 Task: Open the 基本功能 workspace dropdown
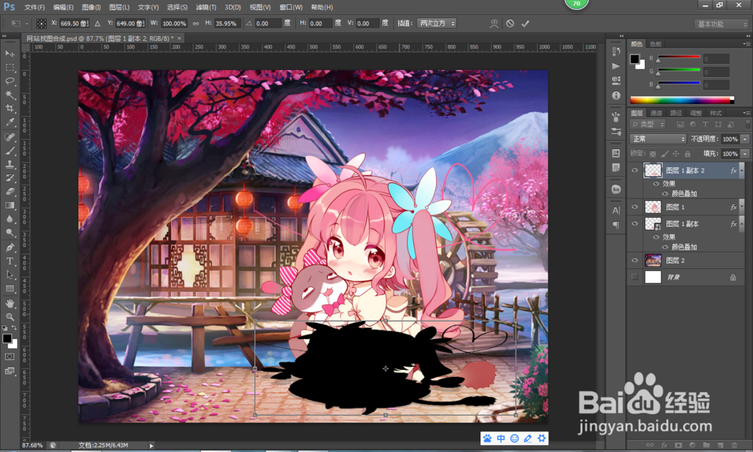722,24
